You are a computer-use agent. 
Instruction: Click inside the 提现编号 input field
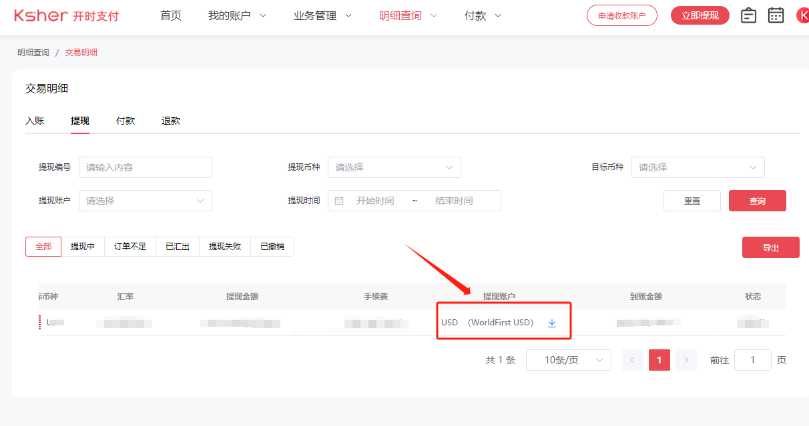pyautogui.click(x=145, y=167)
